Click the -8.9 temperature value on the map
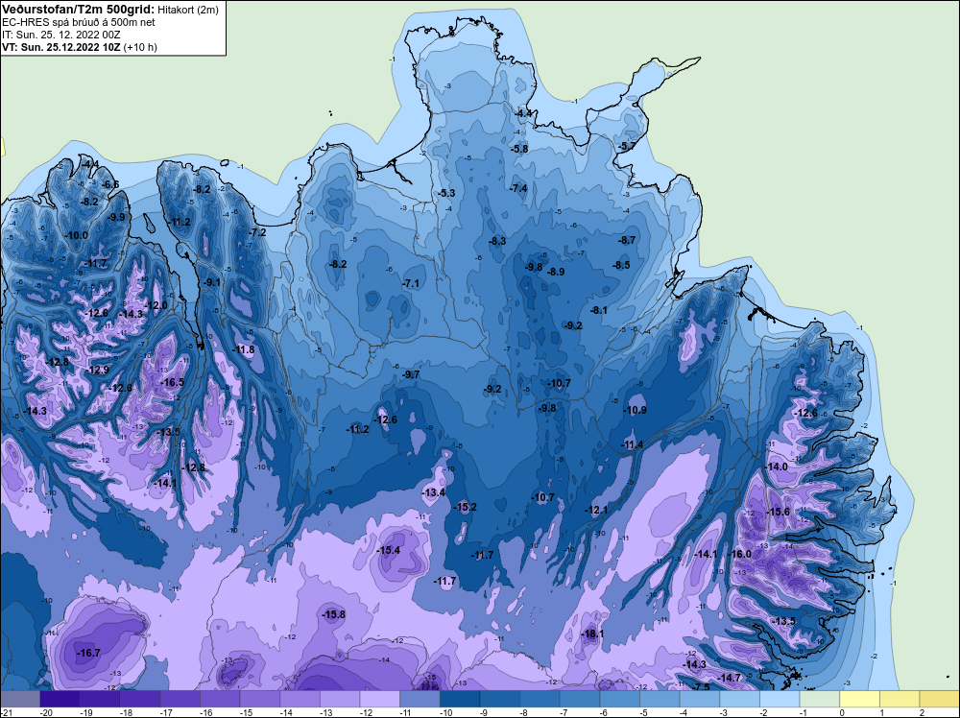Screen dimensions: 960x718 click(x=556, y=272)
